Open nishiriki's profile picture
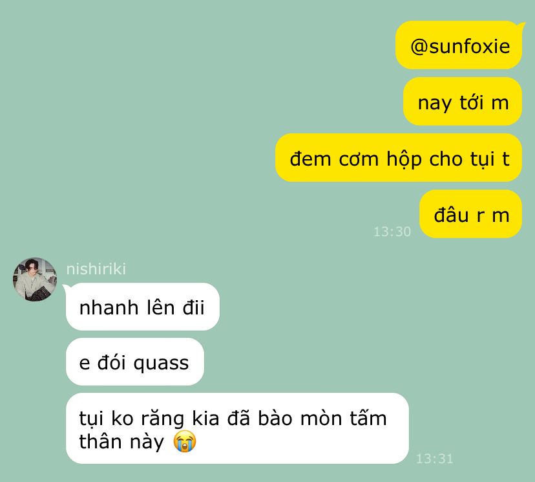The height and width of the screenshot is (482, 535). [35, 279]
